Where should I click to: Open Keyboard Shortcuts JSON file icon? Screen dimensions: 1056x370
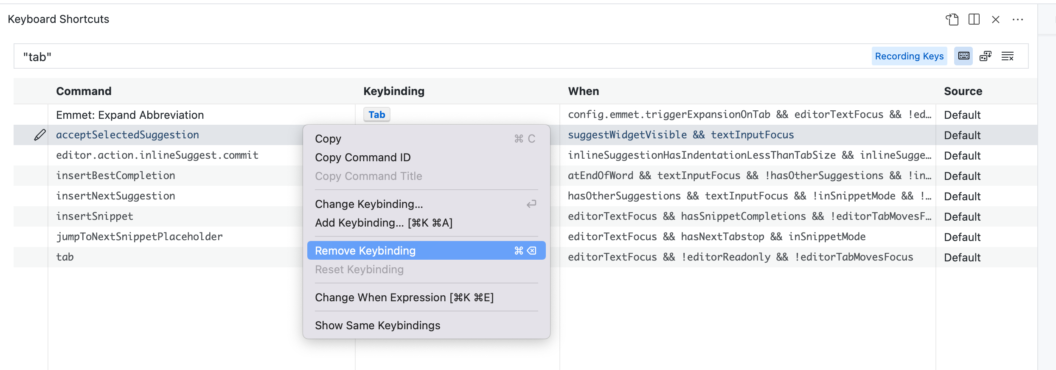coord(952,20)
